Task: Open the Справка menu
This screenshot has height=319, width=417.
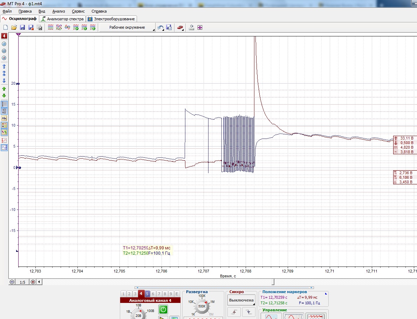Action: point(99,11)
